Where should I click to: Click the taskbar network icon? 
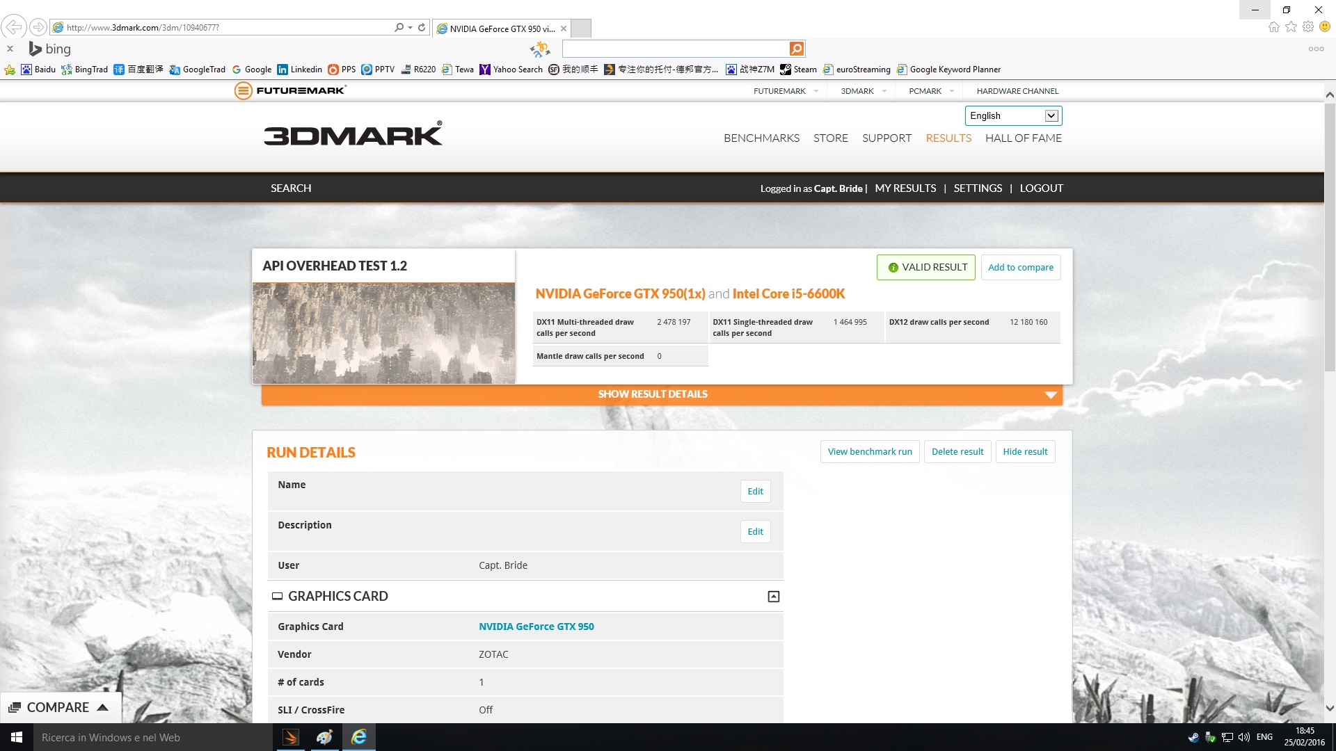click(1227, 737)
